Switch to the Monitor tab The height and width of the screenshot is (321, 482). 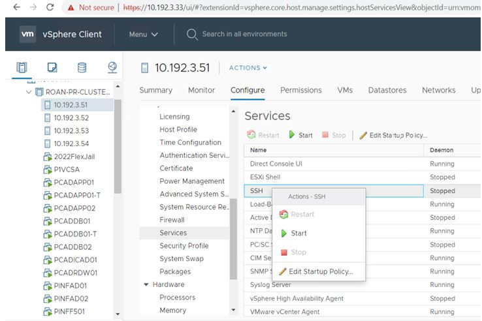(201, 90)
